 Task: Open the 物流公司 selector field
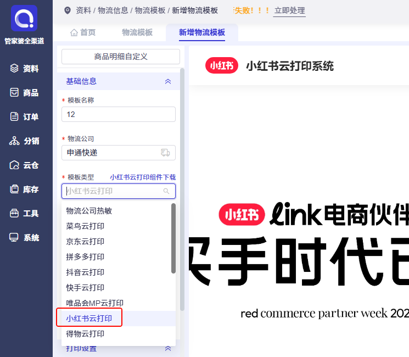(x=119, y=153)
